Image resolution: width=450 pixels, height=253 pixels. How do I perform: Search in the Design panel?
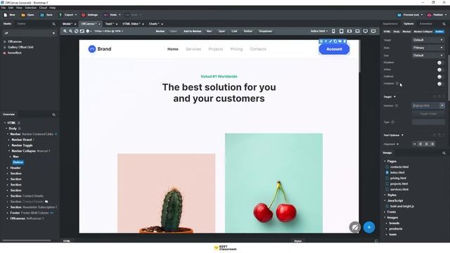pos(444,153)
